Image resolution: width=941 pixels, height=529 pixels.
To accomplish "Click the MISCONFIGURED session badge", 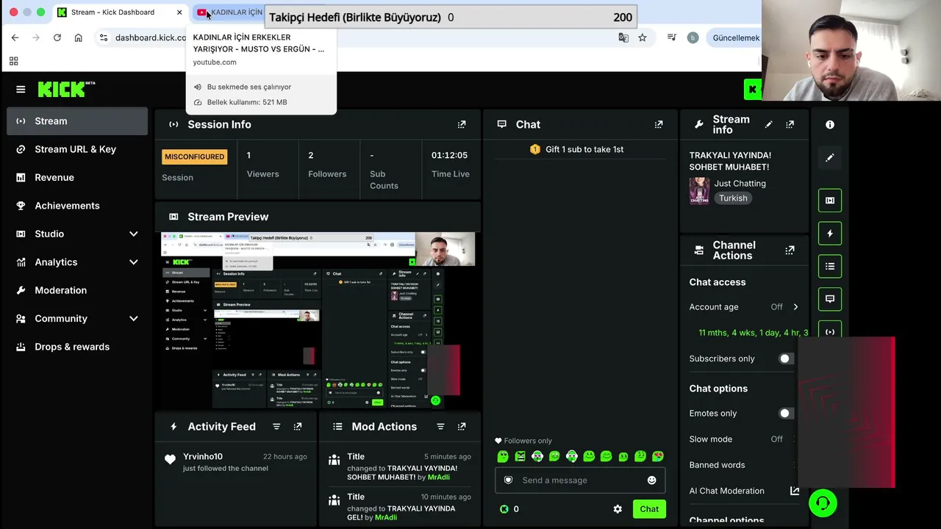I will (x=195, y=157).
